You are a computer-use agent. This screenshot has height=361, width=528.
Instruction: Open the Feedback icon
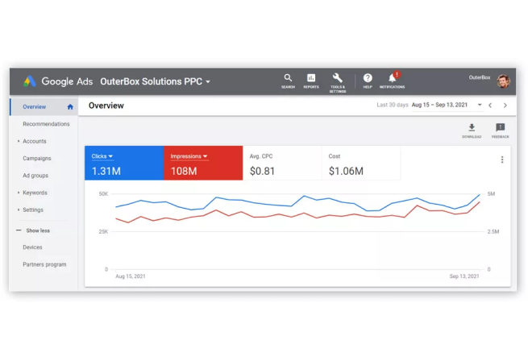(x=500, y=131)
